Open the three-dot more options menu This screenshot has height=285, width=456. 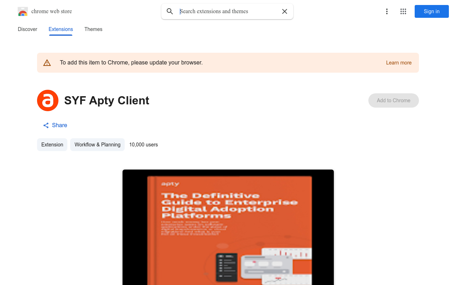387,11
